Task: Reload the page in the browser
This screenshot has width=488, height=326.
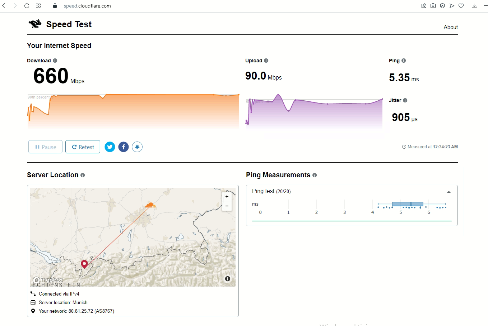Action: [27, 6]
